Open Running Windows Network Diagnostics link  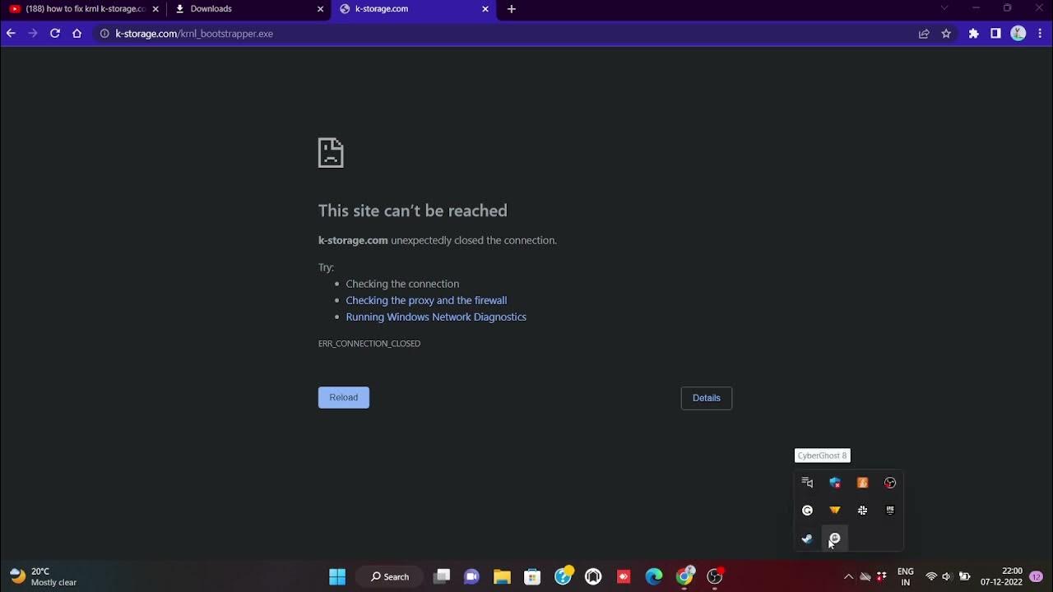click(x=436, y=317)
